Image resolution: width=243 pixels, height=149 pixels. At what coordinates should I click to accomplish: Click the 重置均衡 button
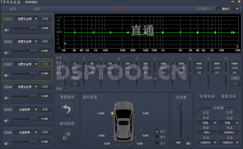click(229, 97)
